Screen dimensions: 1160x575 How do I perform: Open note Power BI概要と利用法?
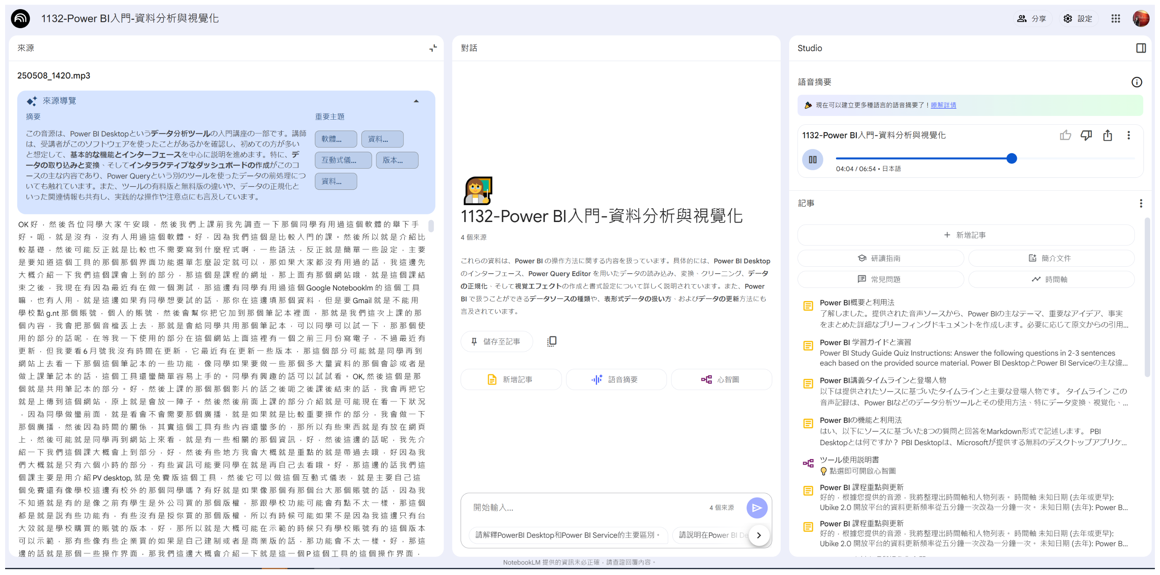(966, 313)
